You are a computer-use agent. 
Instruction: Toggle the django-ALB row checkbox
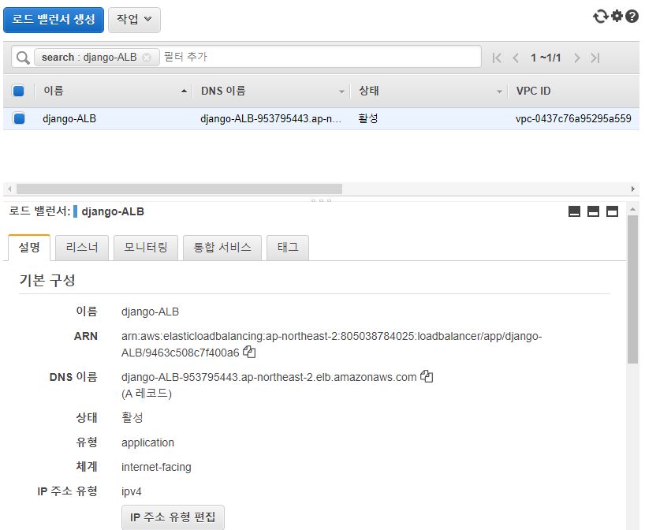[19, 118]
